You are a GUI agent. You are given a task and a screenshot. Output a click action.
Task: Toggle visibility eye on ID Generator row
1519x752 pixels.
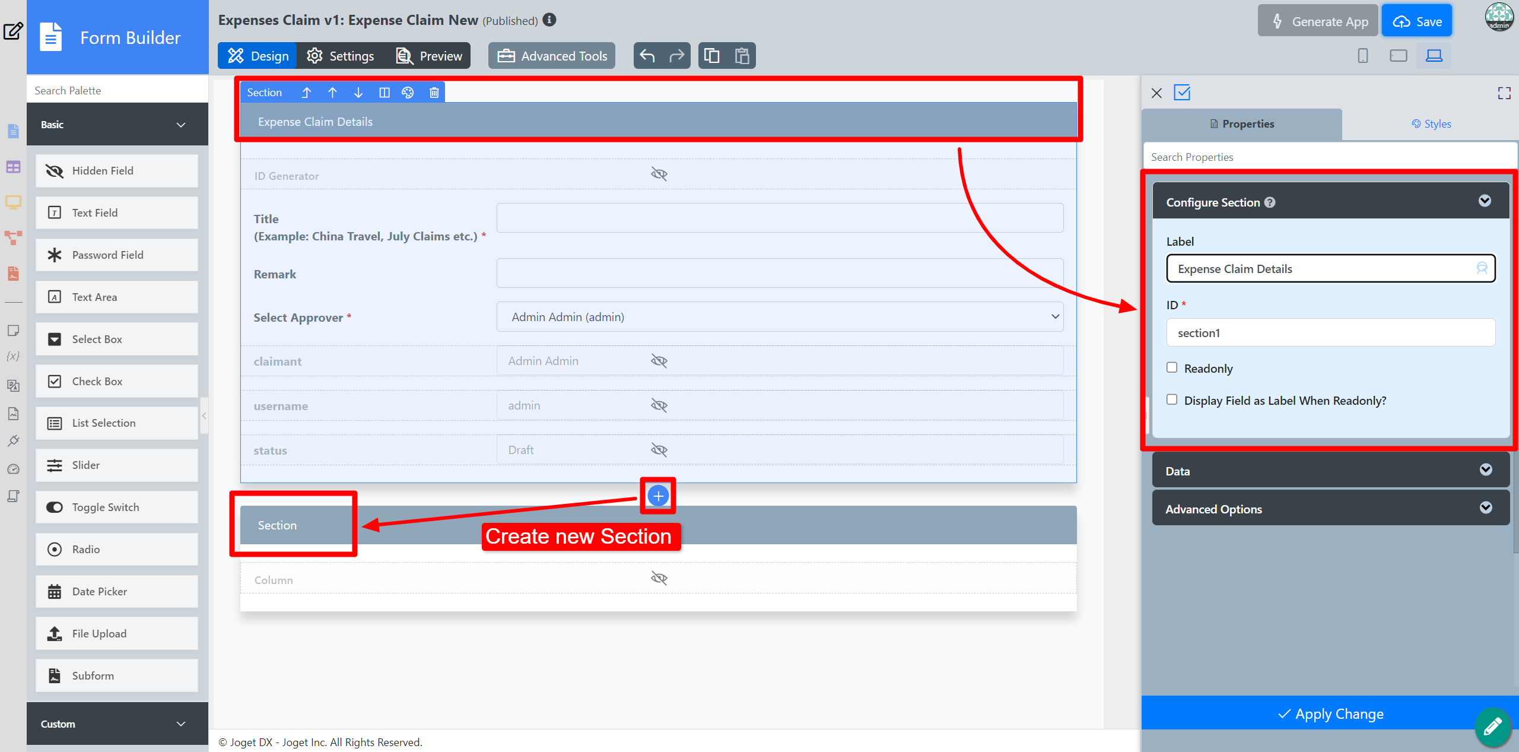pyautogui.click(x=659, y=174)
